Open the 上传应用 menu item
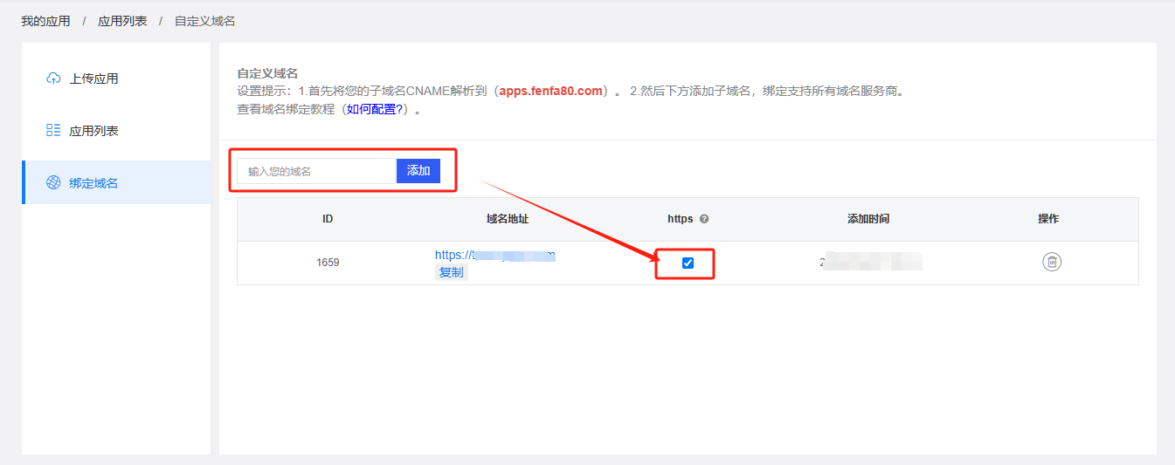Image resolution: width=1175 pixels, height=465 pixels. point(116,79)
